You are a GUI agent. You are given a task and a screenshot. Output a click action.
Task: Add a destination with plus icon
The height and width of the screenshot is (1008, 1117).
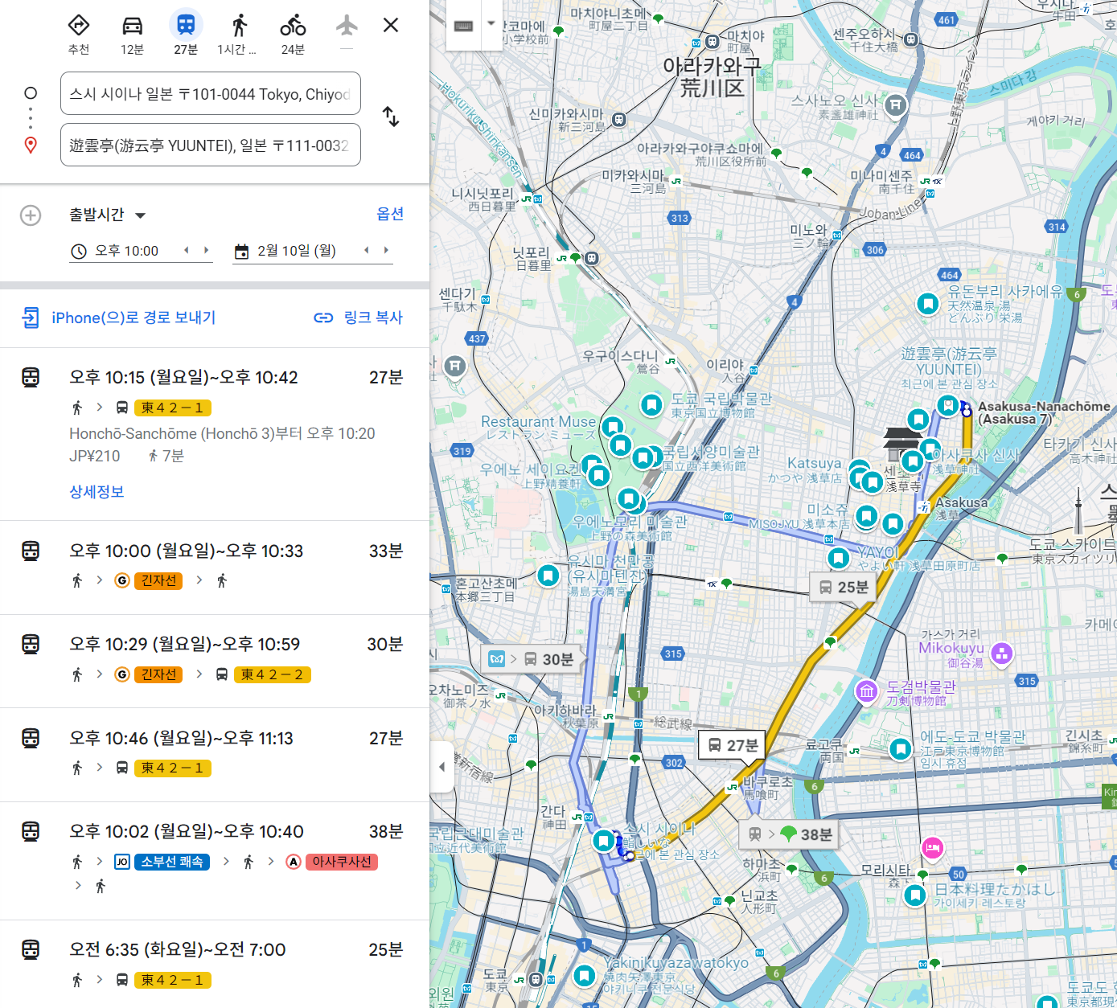click(x=31, y=215)
